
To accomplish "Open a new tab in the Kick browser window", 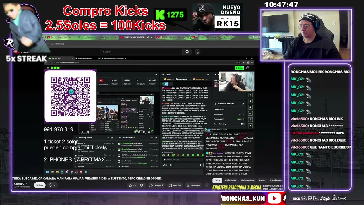I will point(129,58).
